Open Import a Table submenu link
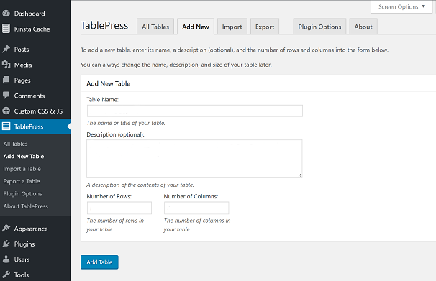This screenshot has height=281, width=436. tap(22, 169)
